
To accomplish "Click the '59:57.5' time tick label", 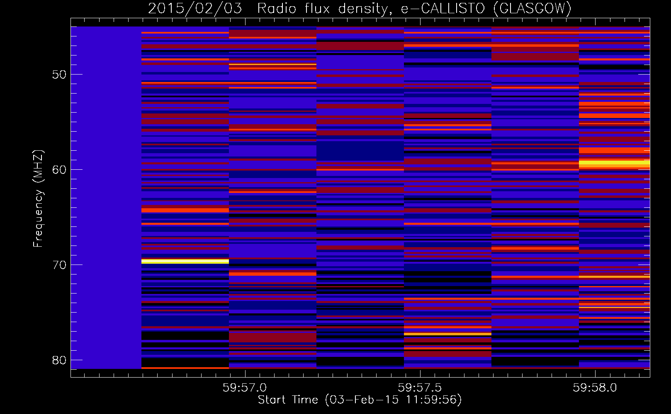I will [x=420, y=388].
